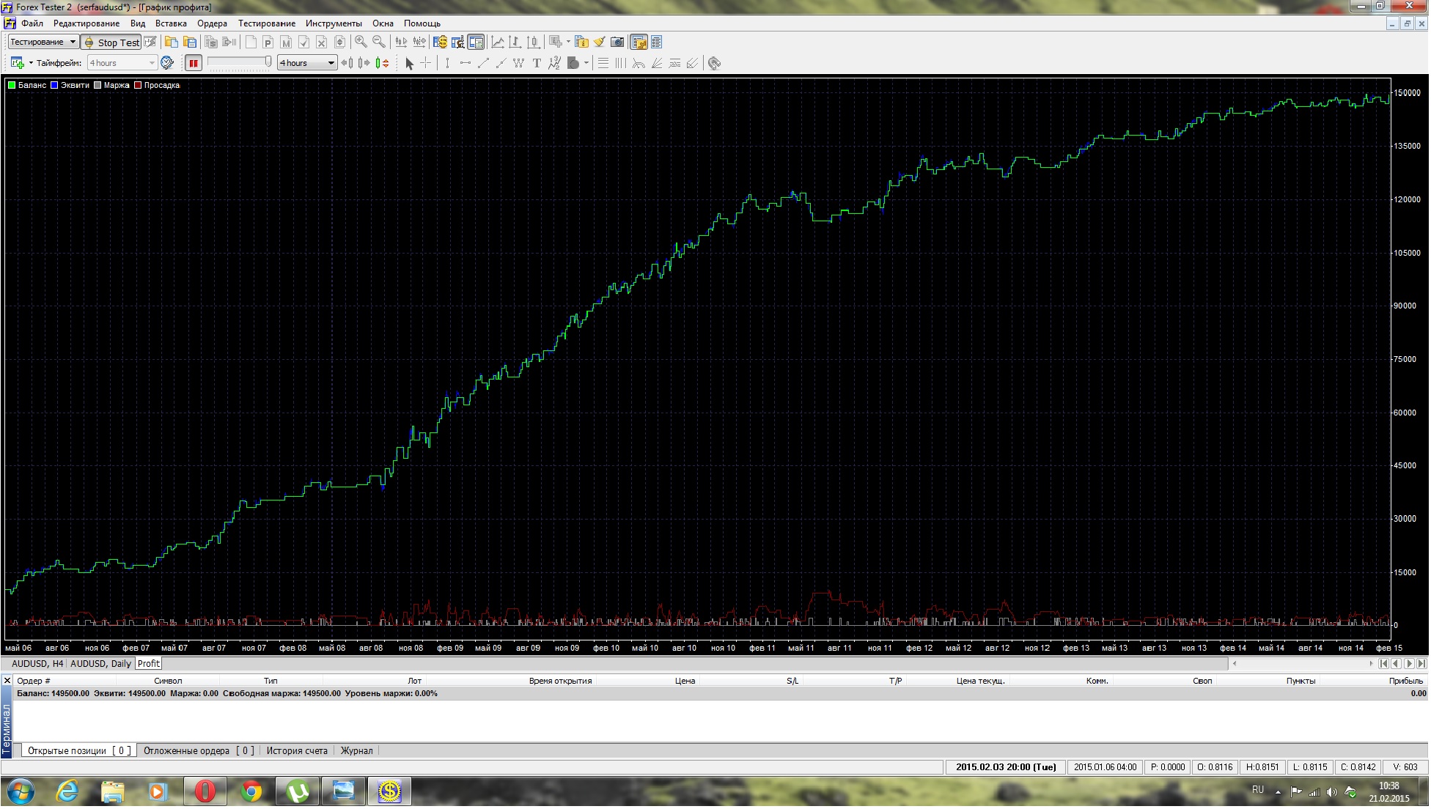
Task: Click the broom clear icon
Action: pos(600,42)
